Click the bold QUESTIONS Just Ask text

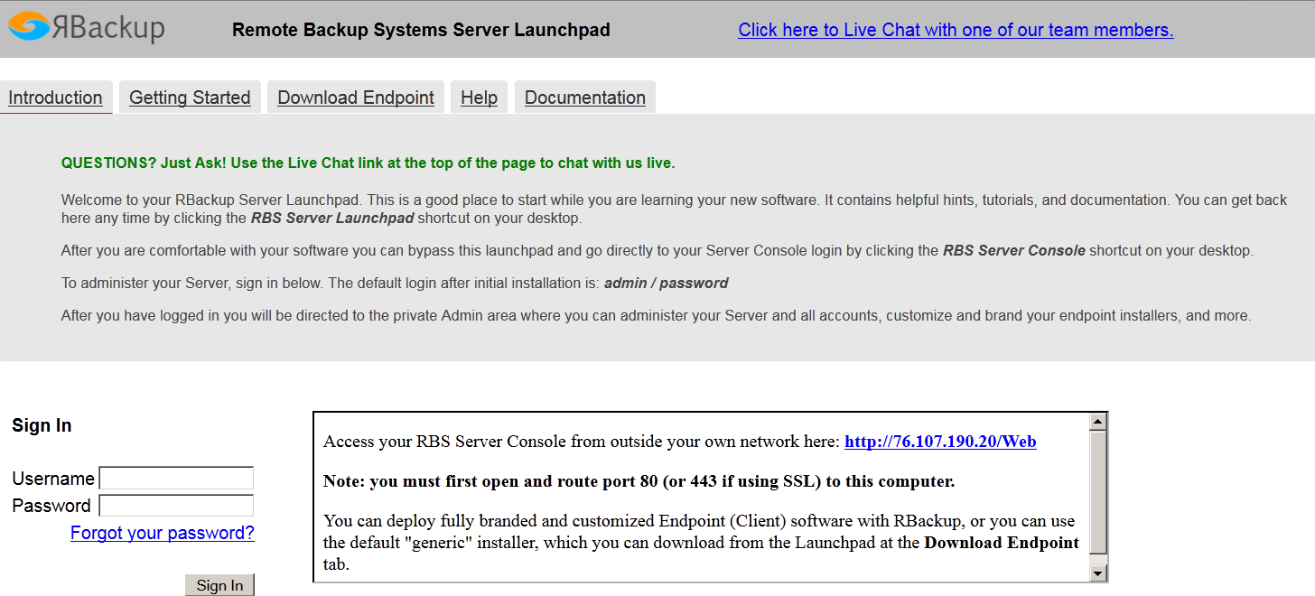click(368, 163)
